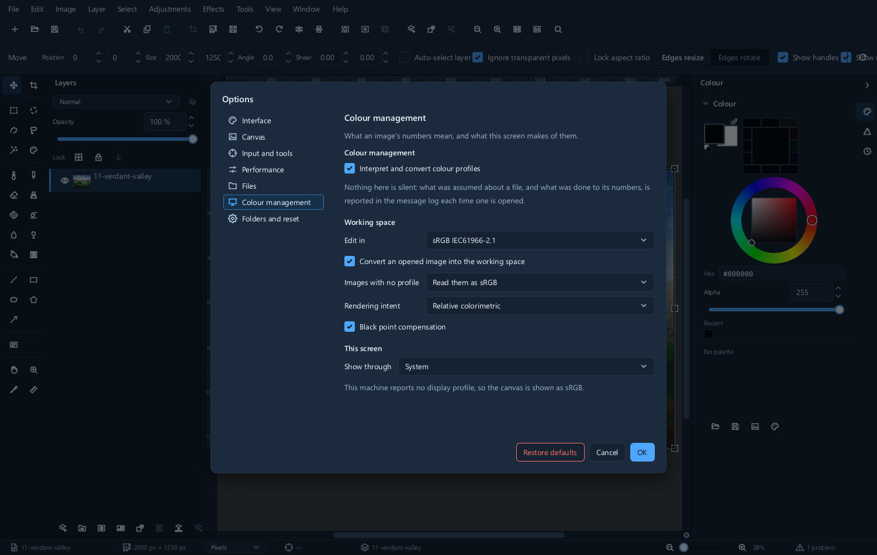This screenshot has height=555, width=877.
Task: Select the Ellipse select tool
Action: (34, 110)
